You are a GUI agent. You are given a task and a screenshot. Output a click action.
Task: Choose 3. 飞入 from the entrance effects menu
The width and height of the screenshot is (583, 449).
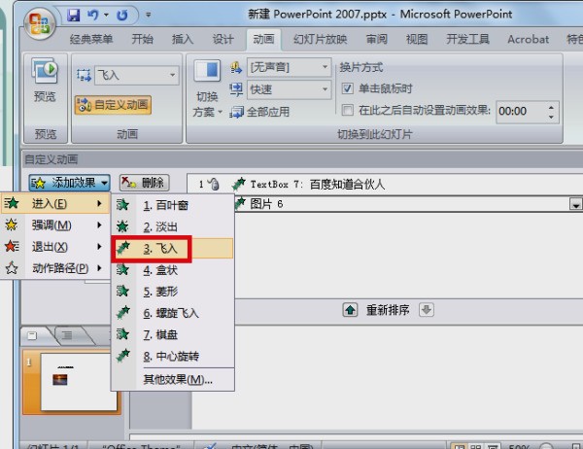point(152,248)
